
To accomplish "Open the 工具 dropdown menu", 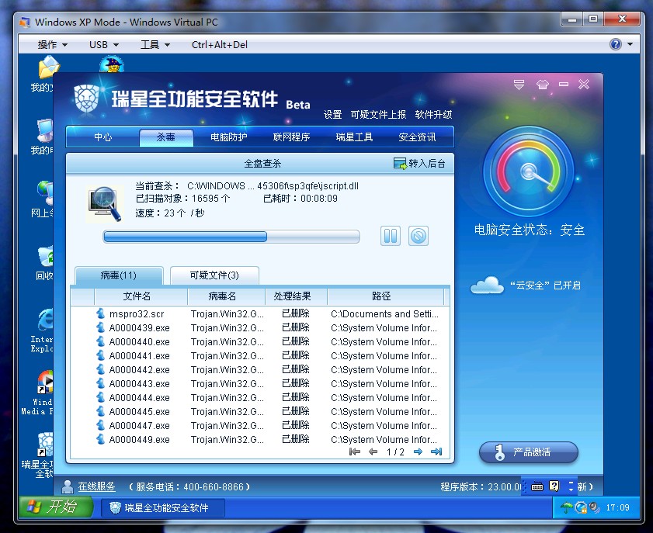I will tap(155, 44).
